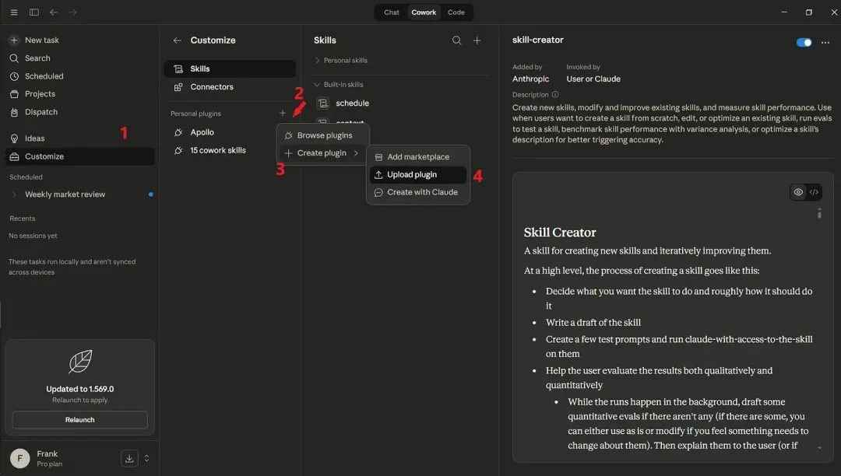Add a new skill with plus icon
This screenshot has width=841, height=476.
point(477,40)
